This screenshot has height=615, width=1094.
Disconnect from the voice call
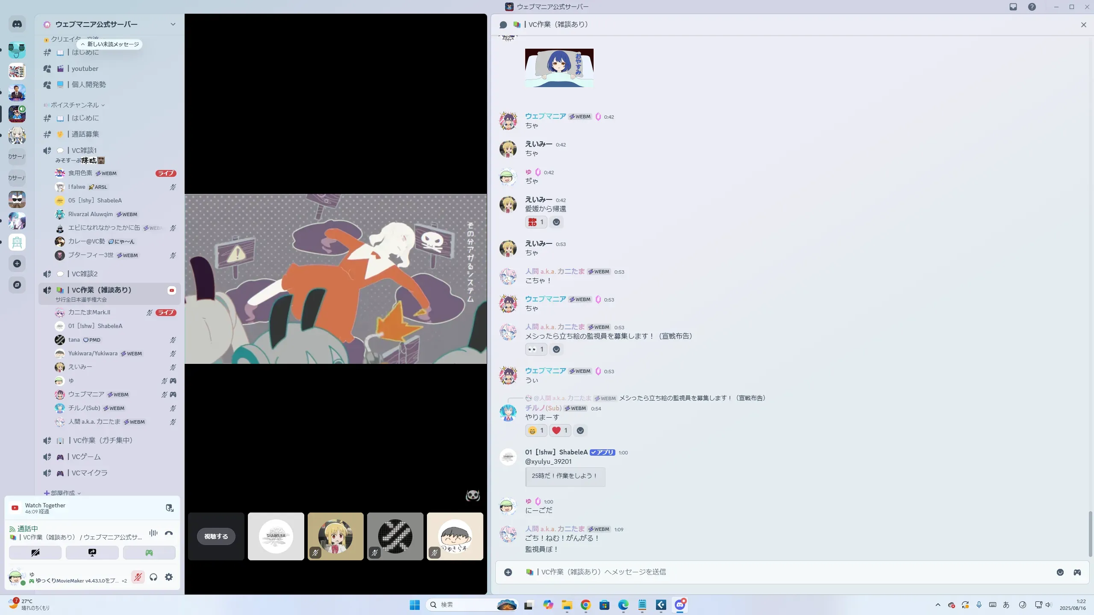(x=169, y=533)
